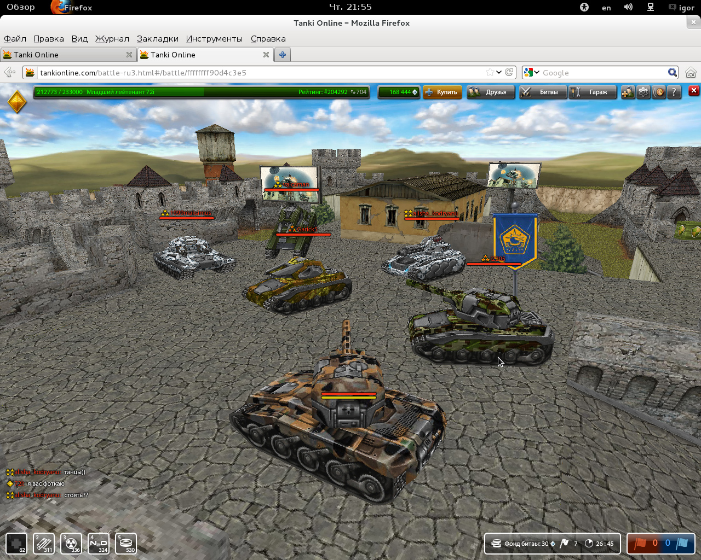Open the Гараж garage button
Viewport: 701px width, 560px height.
click(593, 92)
